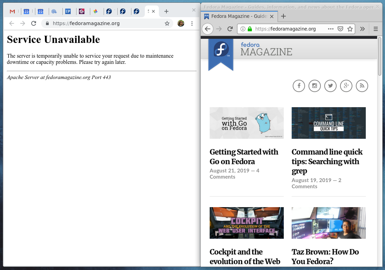The height and width of the screenshot is (270, 385).
Task: Read Taz Brown: How Do You Fedora?
Action: (x=325, y=257)
